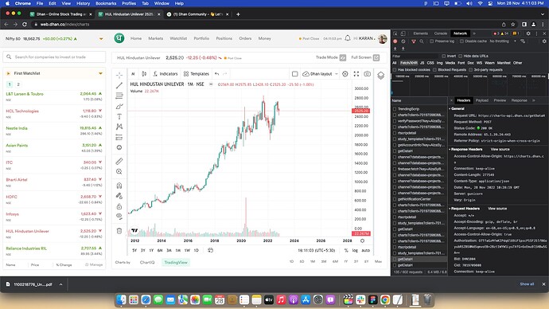Focus the company search field
The width and height of the screenshot is (549, 309).
tap(54, 57)
